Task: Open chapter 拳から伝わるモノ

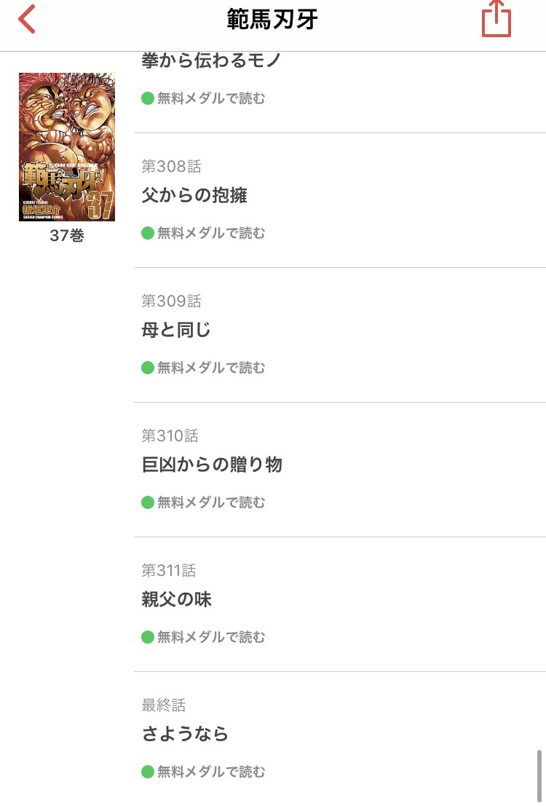Action: coord(211,61)
